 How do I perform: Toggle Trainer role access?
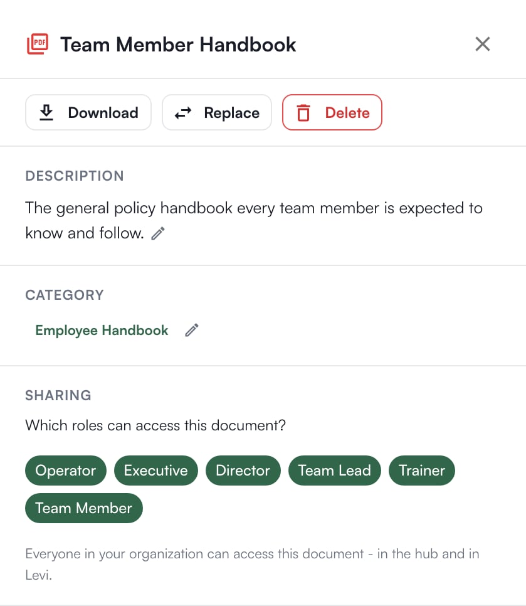tap(422, 470)
